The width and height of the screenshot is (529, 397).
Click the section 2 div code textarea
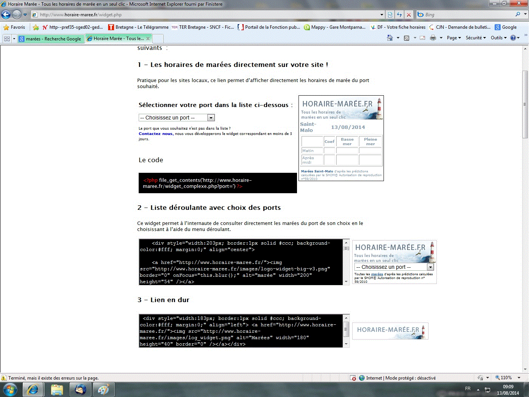[244, 262]
